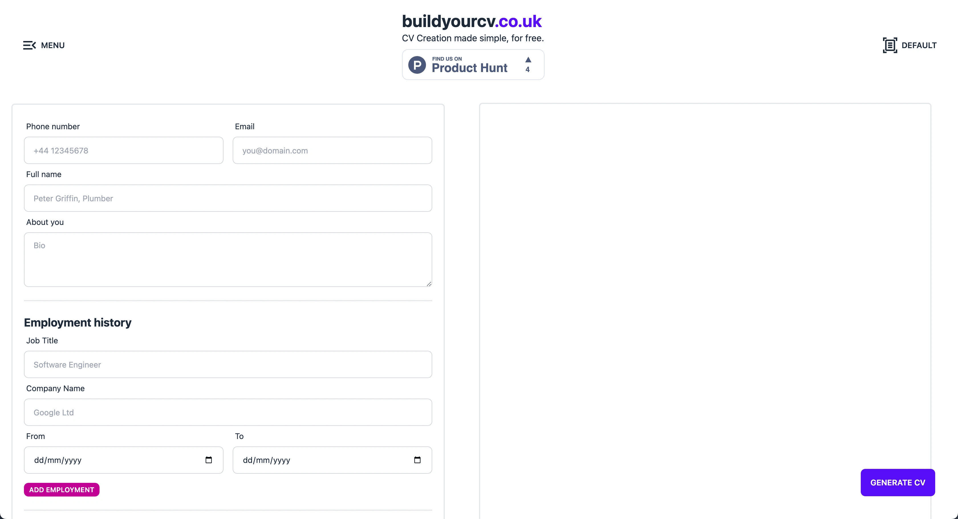Click the Generate CV button
This screenshot has width=958, height=519.
tap(898, 483)
